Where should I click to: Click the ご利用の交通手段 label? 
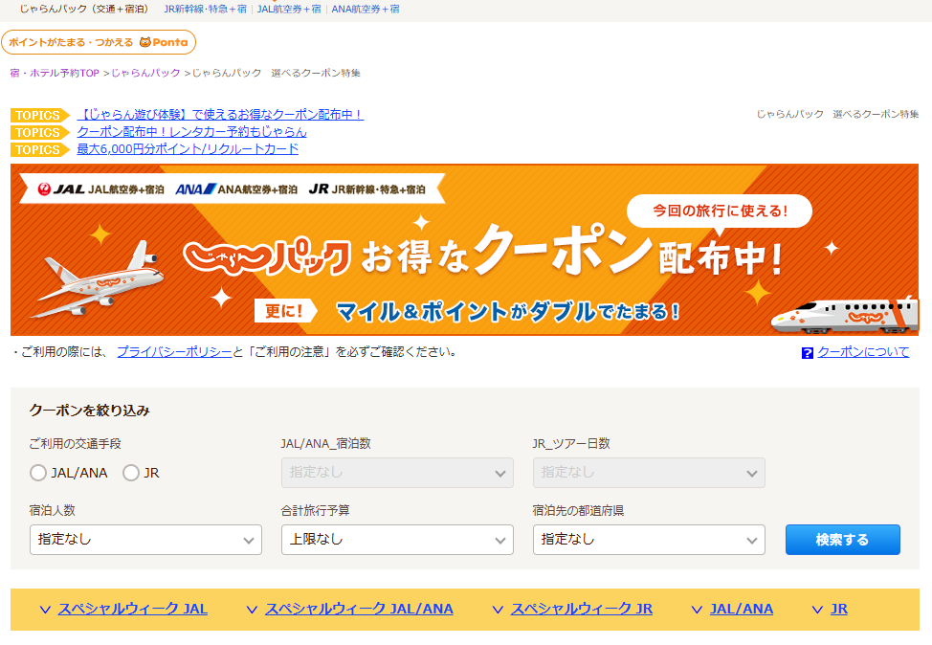[76, 444]
